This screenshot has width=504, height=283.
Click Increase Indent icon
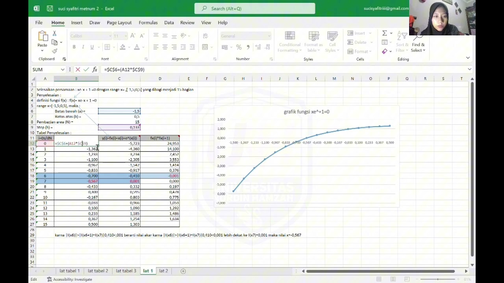(192, 47)
